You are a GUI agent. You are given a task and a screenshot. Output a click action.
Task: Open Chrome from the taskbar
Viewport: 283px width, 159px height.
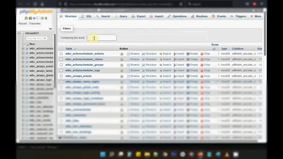165,155
